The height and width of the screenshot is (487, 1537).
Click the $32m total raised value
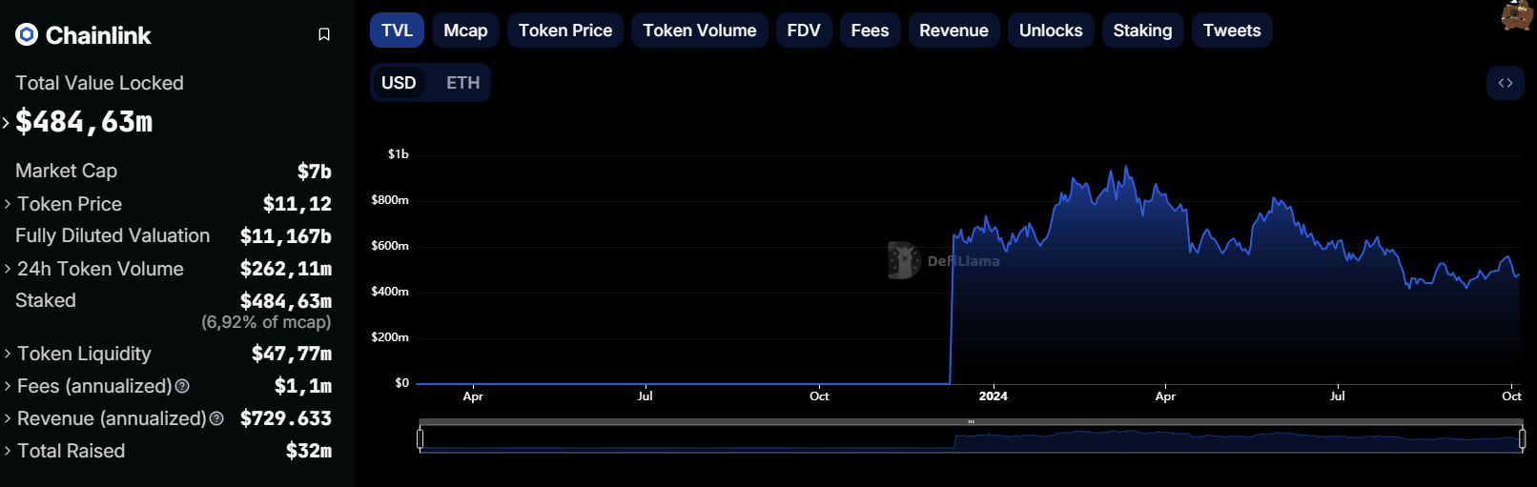point(309,451)
